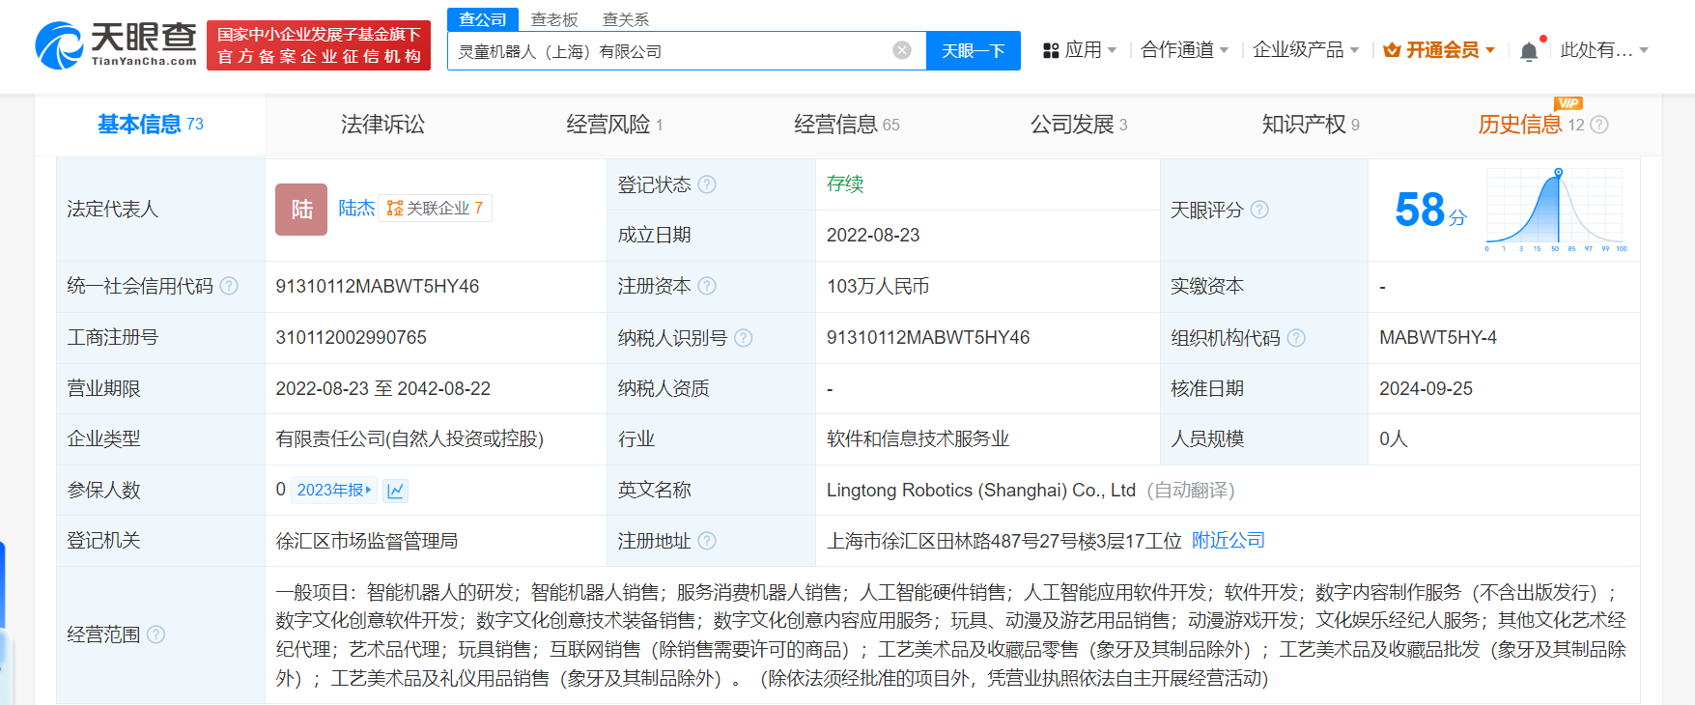Clear the search box text
Image resolution: width=1695 pixels, height=705 pixels.
tap(902, 50)
